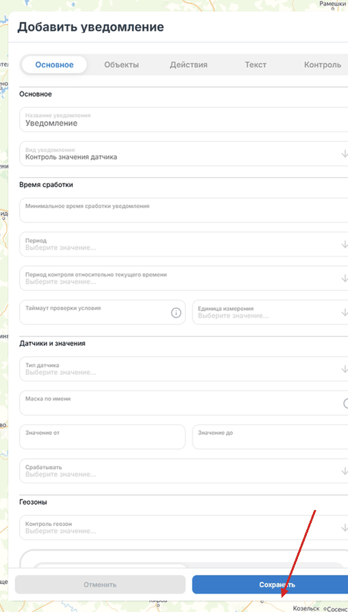Viewport: 348px width, 612px height.
Task: Switch to the Действия tab
Action: tap(188, 65)
